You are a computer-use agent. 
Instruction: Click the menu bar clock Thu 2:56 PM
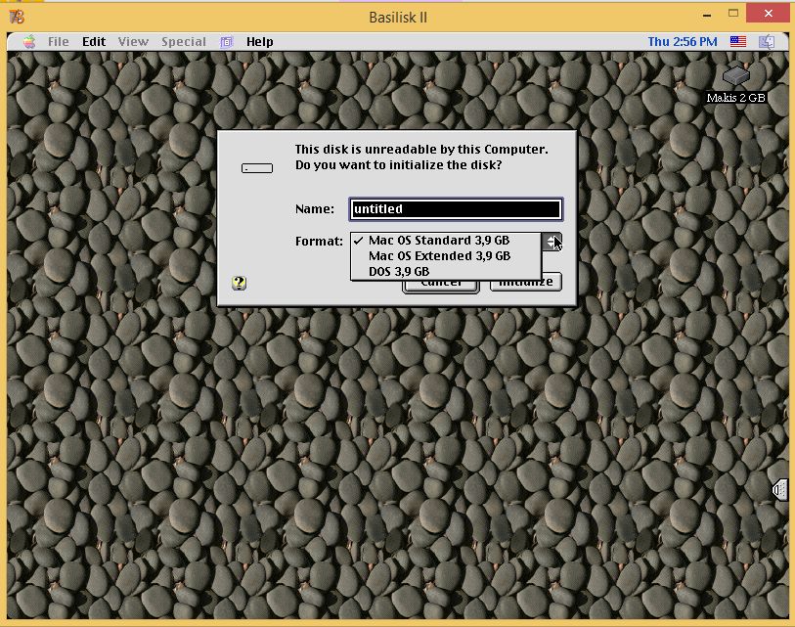tap(683, 42)
